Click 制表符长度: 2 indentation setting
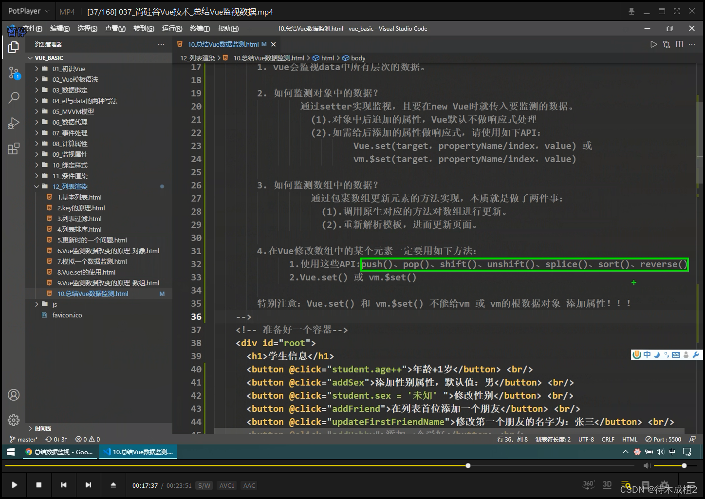Viewport: 705px width, 499px height. click(x=553, y=439)
